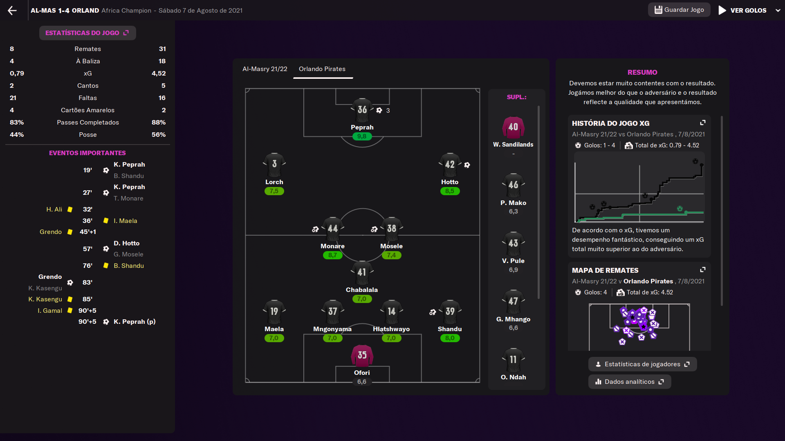Select Mngonyama's number 37 shirt
Image resolution: width=785 pixels, height=441 pixels.
(x=333, y=312)
